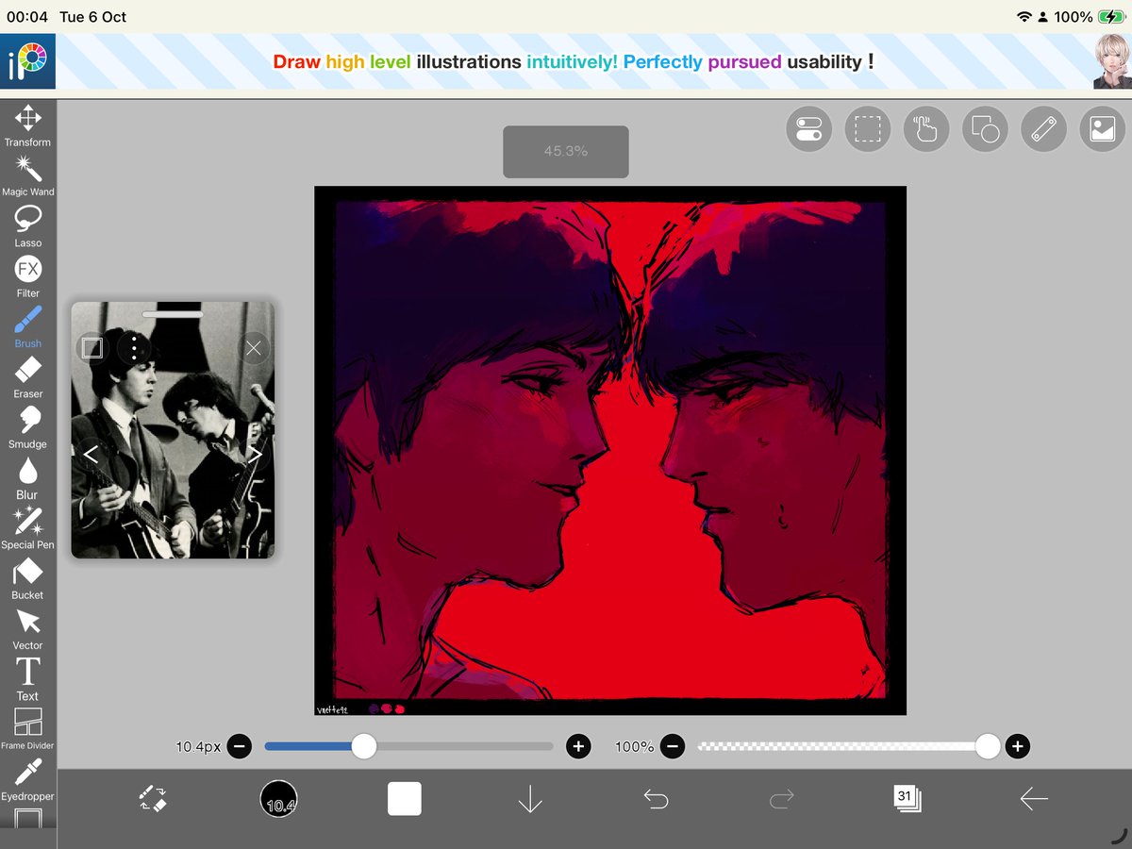Image resolution: width=1132 pixels, height=849 pixels.
Task: Open the stabilizer hand gesture button
Action: coord(926,129)
